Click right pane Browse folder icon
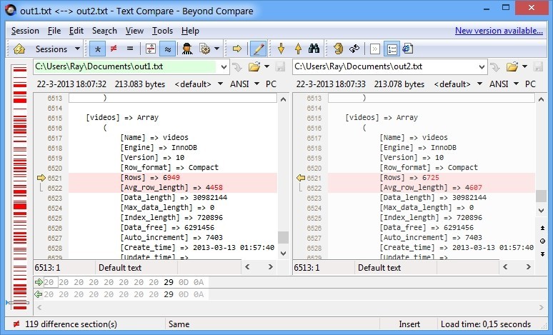553x335 pixels. point(512,66)
